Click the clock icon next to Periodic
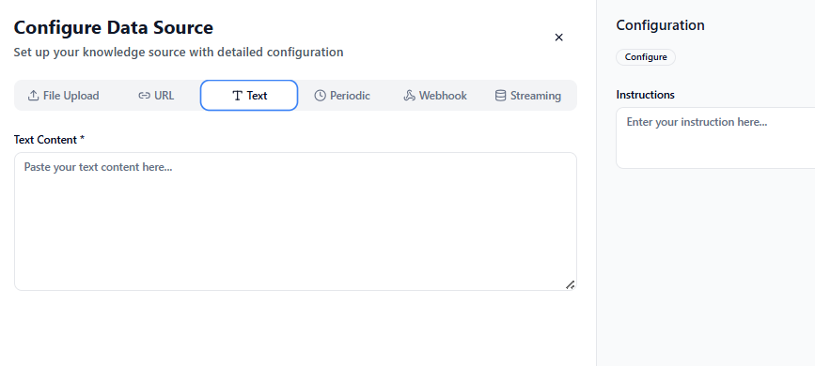 click(321, 96)
